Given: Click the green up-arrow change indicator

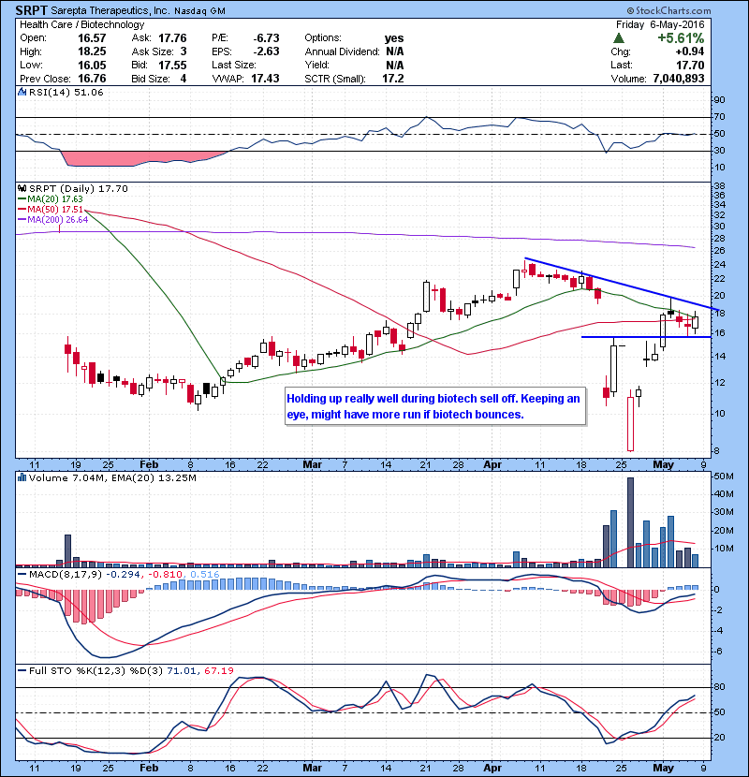Looking at the screenshot, I should point(618,38).
